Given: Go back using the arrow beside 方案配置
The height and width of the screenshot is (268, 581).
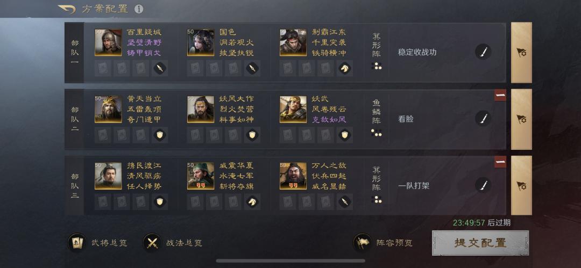Looking at the screenshot, I should (67, 9).
